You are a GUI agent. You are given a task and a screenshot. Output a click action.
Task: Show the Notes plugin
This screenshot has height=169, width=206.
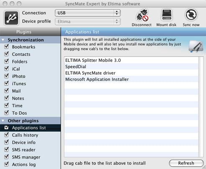[x=18, y=98]
